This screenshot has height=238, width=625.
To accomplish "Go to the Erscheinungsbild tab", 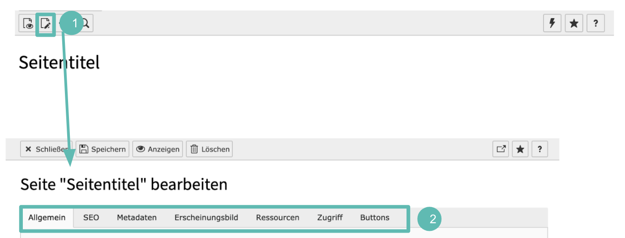I will [x=206, y=218].
